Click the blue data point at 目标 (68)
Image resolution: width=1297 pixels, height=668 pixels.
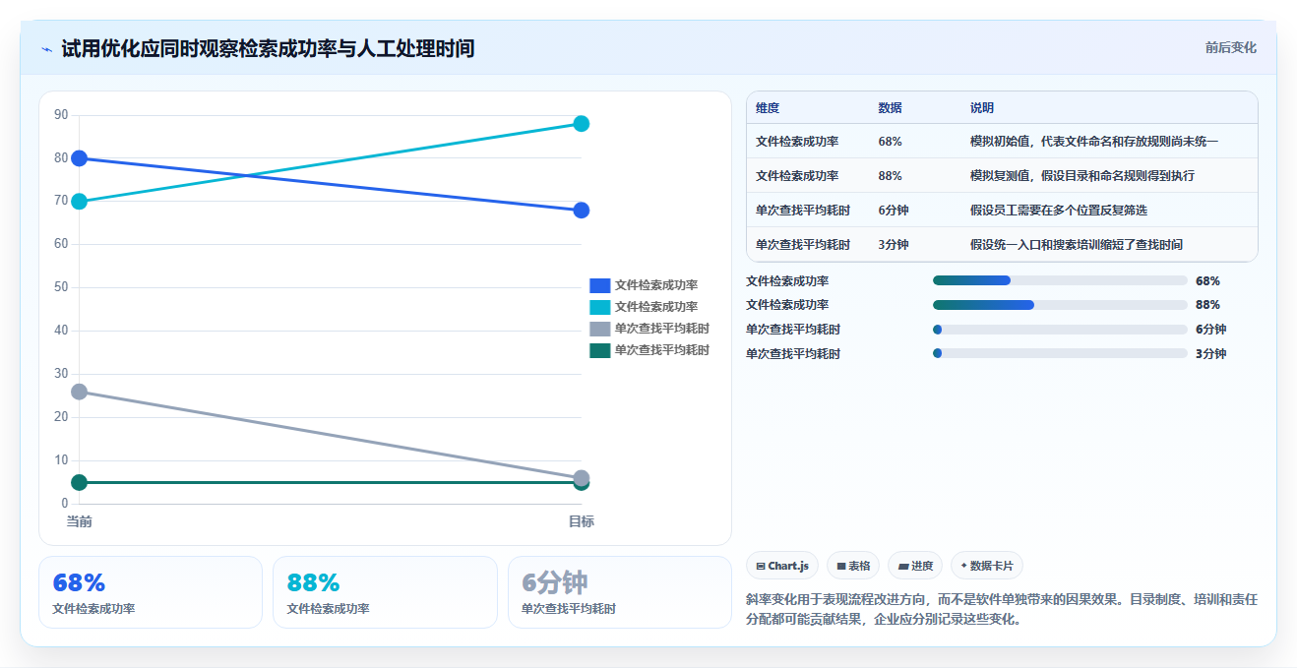pos(582,211)
